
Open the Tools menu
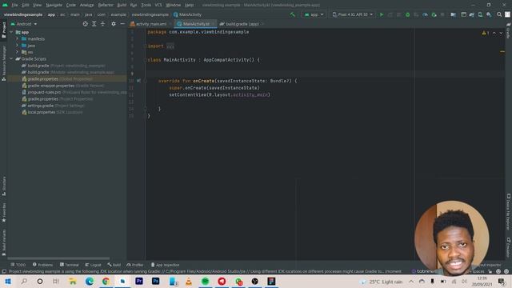click(146, 6)
